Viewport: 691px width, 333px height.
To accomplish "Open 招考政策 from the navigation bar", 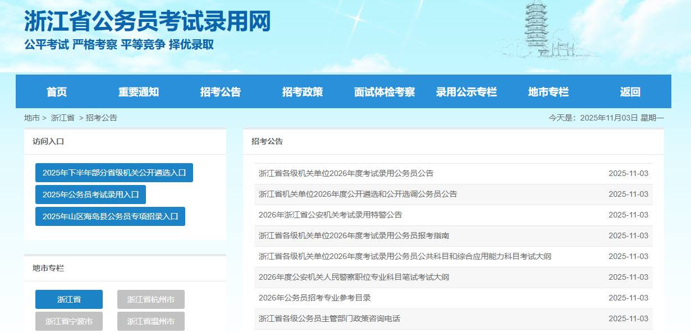I will 303,92.
